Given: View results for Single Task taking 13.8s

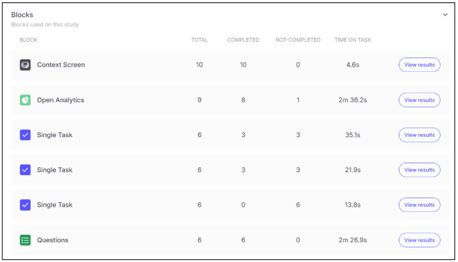Looking at the screenshot, I should pyautogui.click(x=419, y=205).
